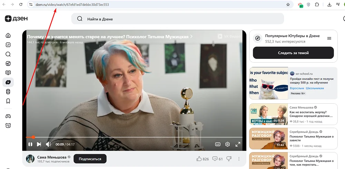Click the Подписаться button
The width and height of the screenshot is (345, 169).
click(x=90, y=159)
